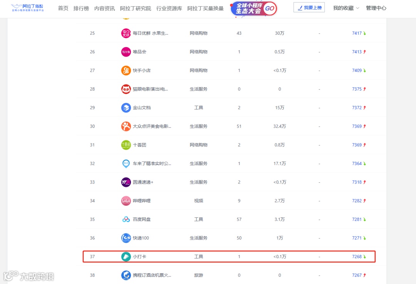Viewport: 416px width, 284px height.
Task: Open the 猫眼电影 app icon
Action: 126,89
